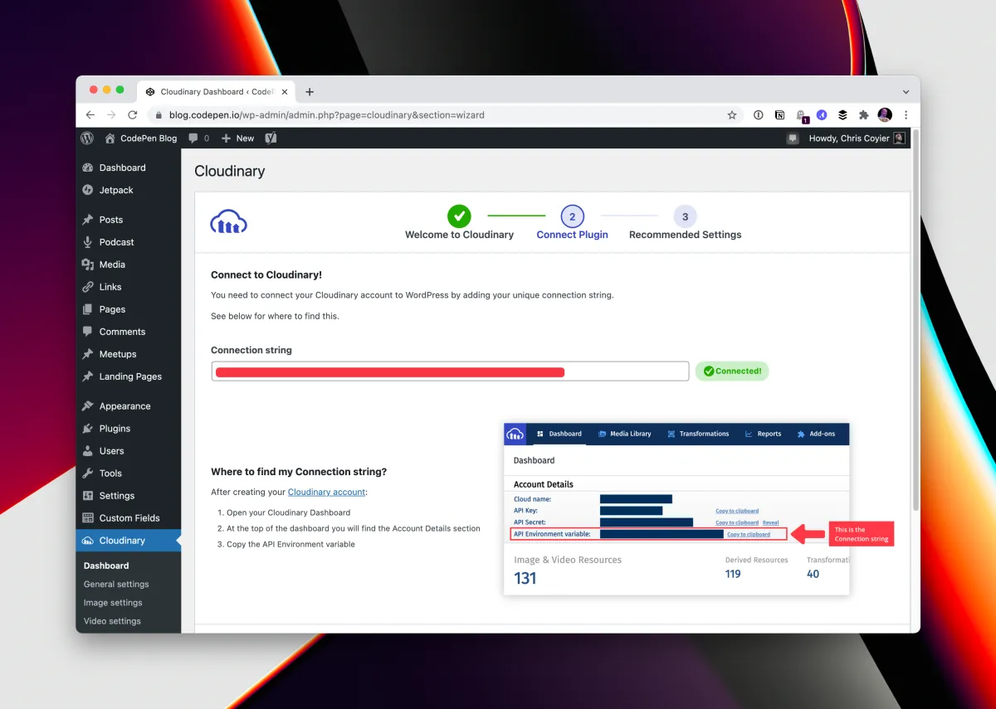Open the Chrome profile avatar
Image resolution: width=996 pixels, height=709 pixels.
click(x=885, y=115)
